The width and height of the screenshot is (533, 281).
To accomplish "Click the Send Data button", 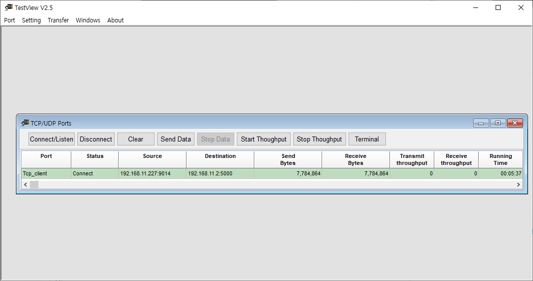I will coord(176,139).
